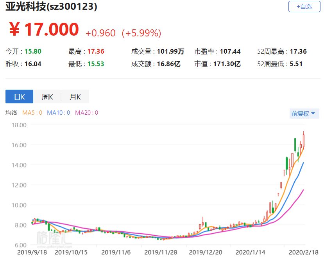This screenshot has height=258, width=324.
Task: Click the 最低 daily low 15.53
Action: click(x=96, y=64)
